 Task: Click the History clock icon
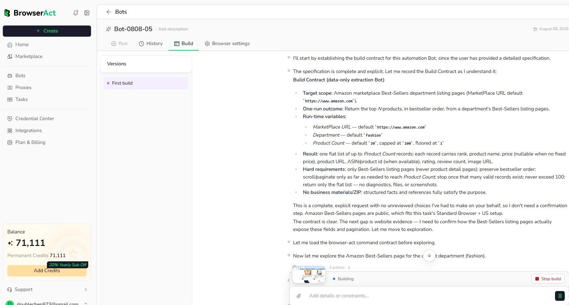[141, 44]
